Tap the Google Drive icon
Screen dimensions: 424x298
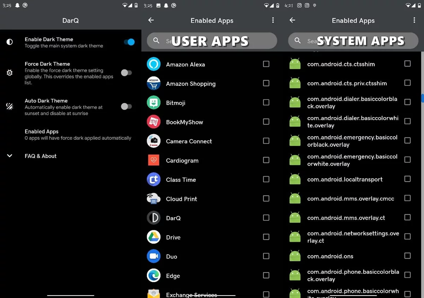pos(154,237)
